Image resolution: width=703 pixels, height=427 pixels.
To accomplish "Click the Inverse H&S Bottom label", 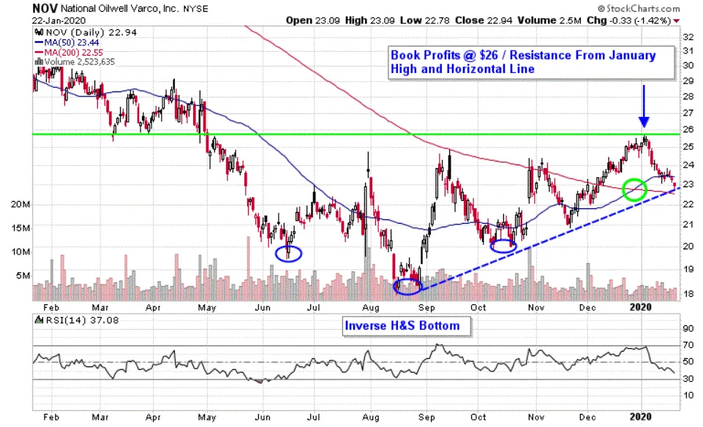I will [x=402, y=326].
